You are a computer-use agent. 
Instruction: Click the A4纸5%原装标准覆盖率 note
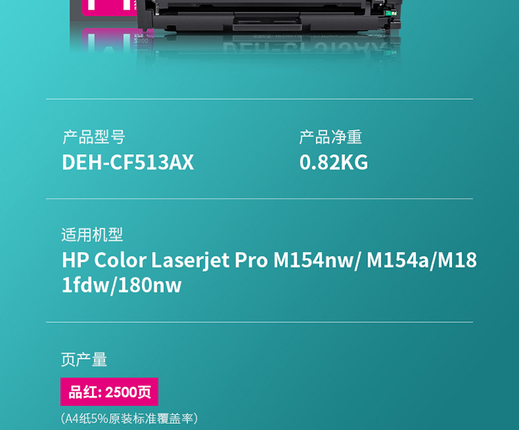(129, 418)
